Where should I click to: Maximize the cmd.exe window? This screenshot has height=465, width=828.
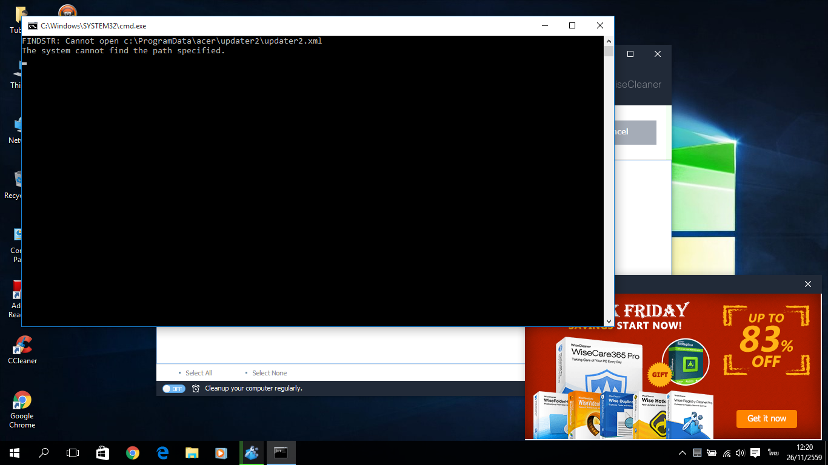pos(572,26)
